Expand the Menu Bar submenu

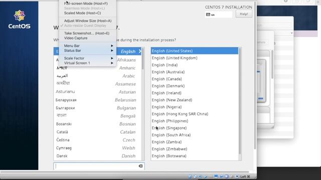click(x=88, y=45)
